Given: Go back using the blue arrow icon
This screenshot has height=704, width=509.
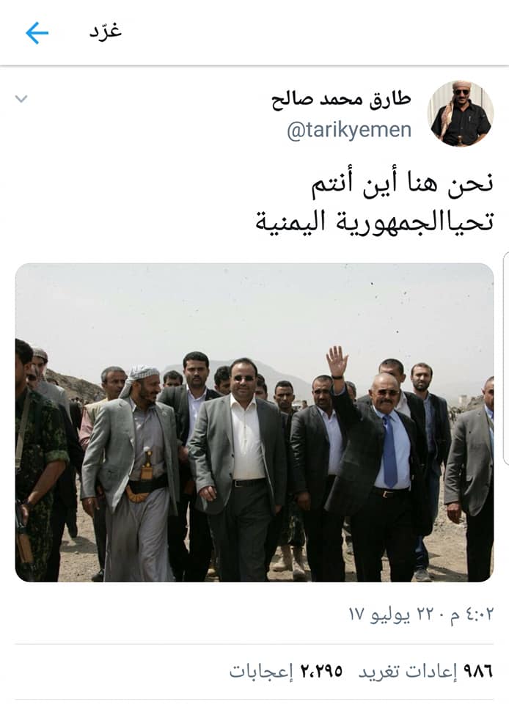Looking at the screenshot, I should click(37, 33).
